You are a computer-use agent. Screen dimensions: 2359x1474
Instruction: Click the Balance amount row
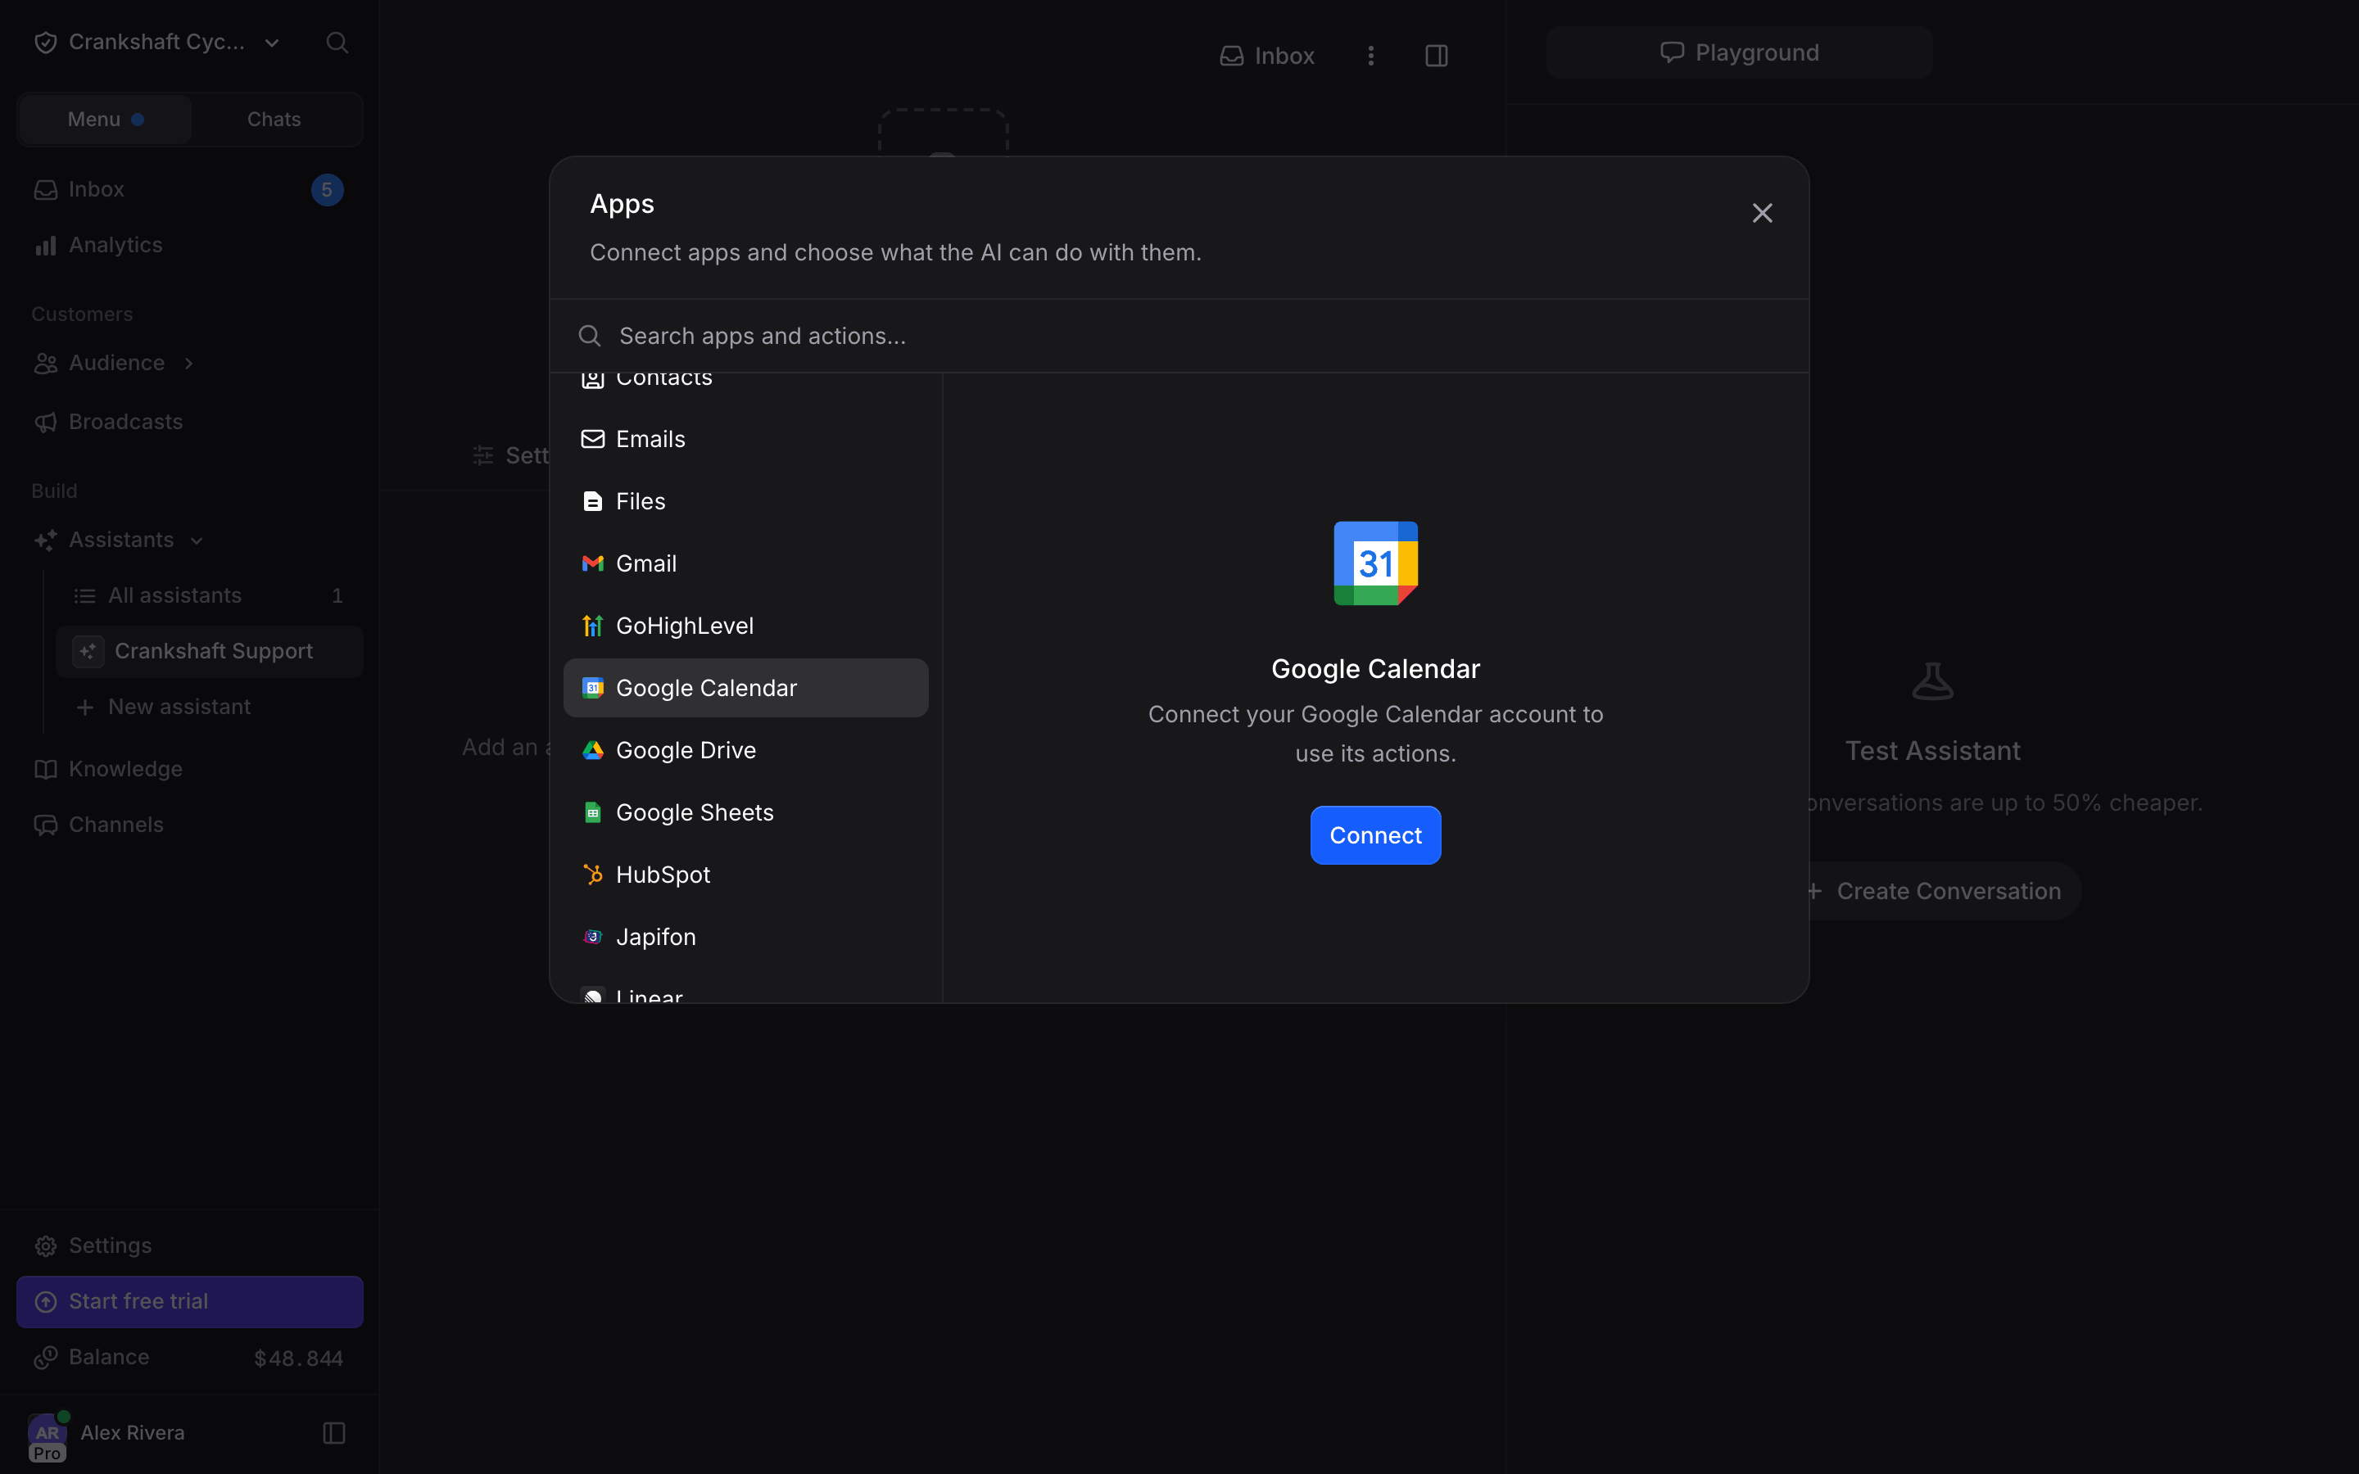(x=190, y=1358)
